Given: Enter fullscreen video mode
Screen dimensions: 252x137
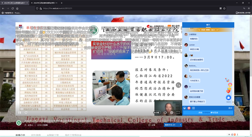Looking at the screenshot, I should pyautogui.click(x=178, y=112).
